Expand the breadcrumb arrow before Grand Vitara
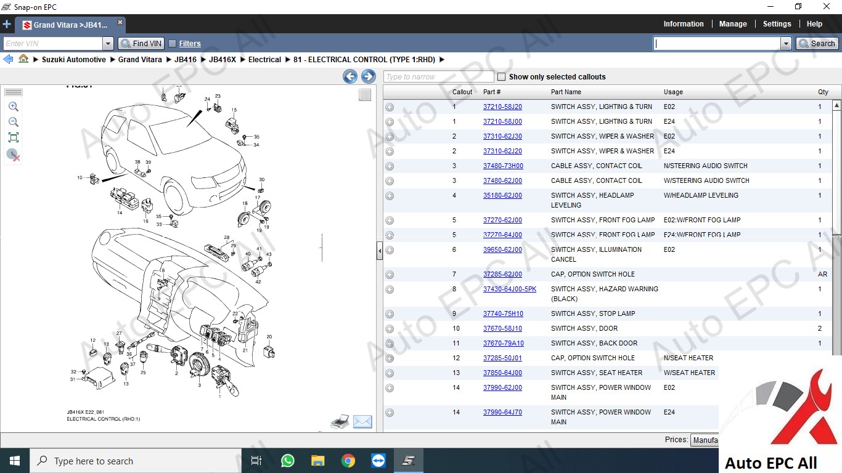Viewport: 842px width, 473px height. coord(112,60)
